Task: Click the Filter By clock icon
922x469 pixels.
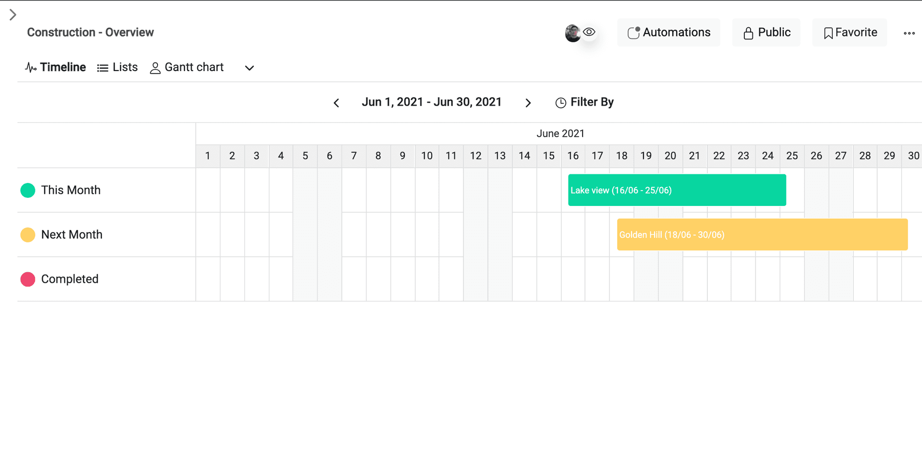Action: 560,103
